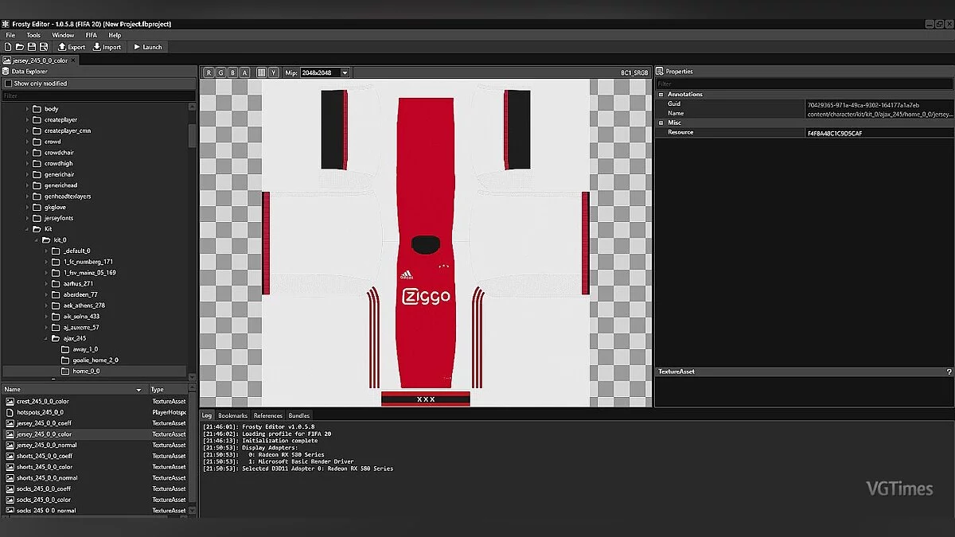Open the Mip 2048x2048 dropdown
955x537 pixels.
345,72
